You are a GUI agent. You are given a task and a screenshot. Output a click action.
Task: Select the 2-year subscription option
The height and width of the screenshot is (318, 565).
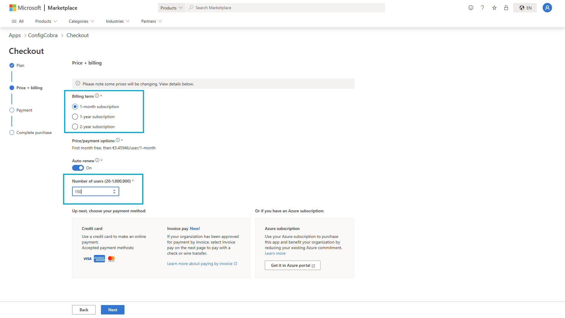click(x=75, y=127)
